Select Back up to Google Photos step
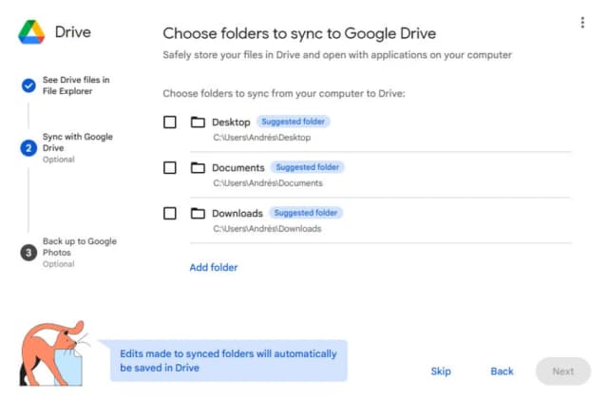The width and height of the screenshot is (608, 400). (80, 252)
